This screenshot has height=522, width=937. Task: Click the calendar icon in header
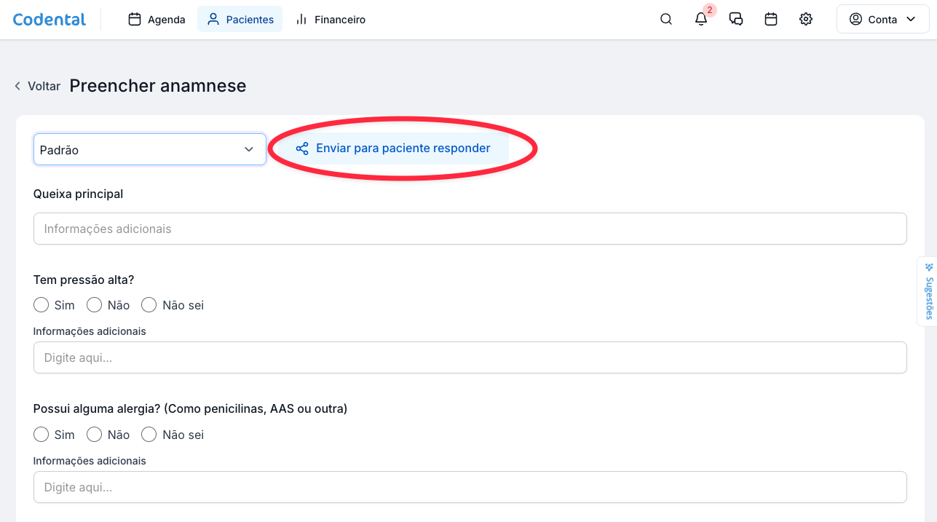coord(770,20)
